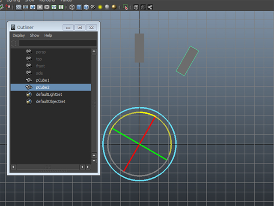The width and height of the screenshot is (274, 206).
Task: Click the defaultLightSet set icon
Action: coord(29,94)
